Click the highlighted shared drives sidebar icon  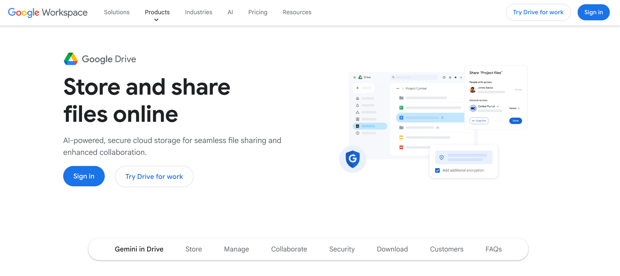tap(358, 126)
